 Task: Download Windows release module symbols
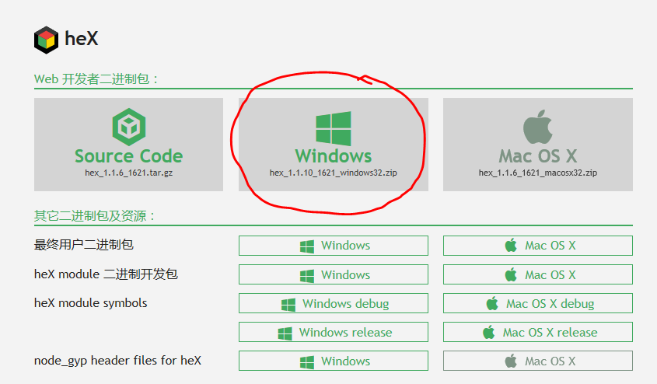[x=334, y=332]
